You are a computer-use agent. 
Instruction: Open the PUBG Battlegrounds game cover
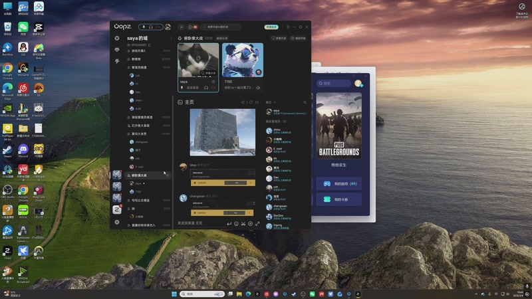[338, 126]
